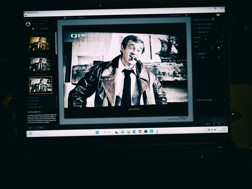Click the taskbar search box
Image resolution: width=252 pixels, height=189 pixels.
click(107, 132)
